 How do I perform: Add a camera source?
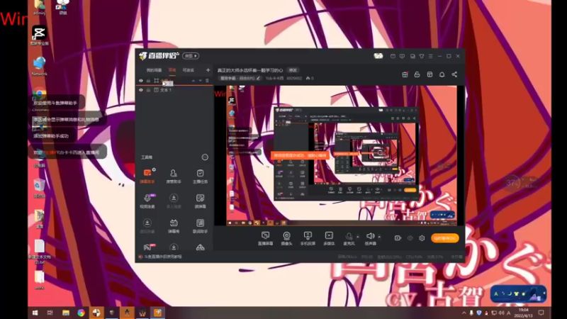(286, 239)
